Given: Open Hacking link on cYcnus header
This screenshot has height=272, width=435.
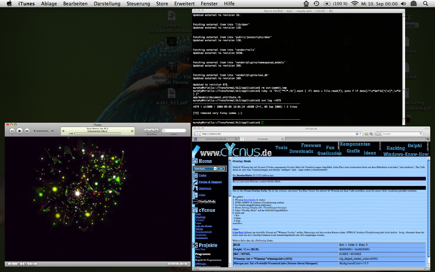Looking at the screenshot, I should (x=396, y=148).
